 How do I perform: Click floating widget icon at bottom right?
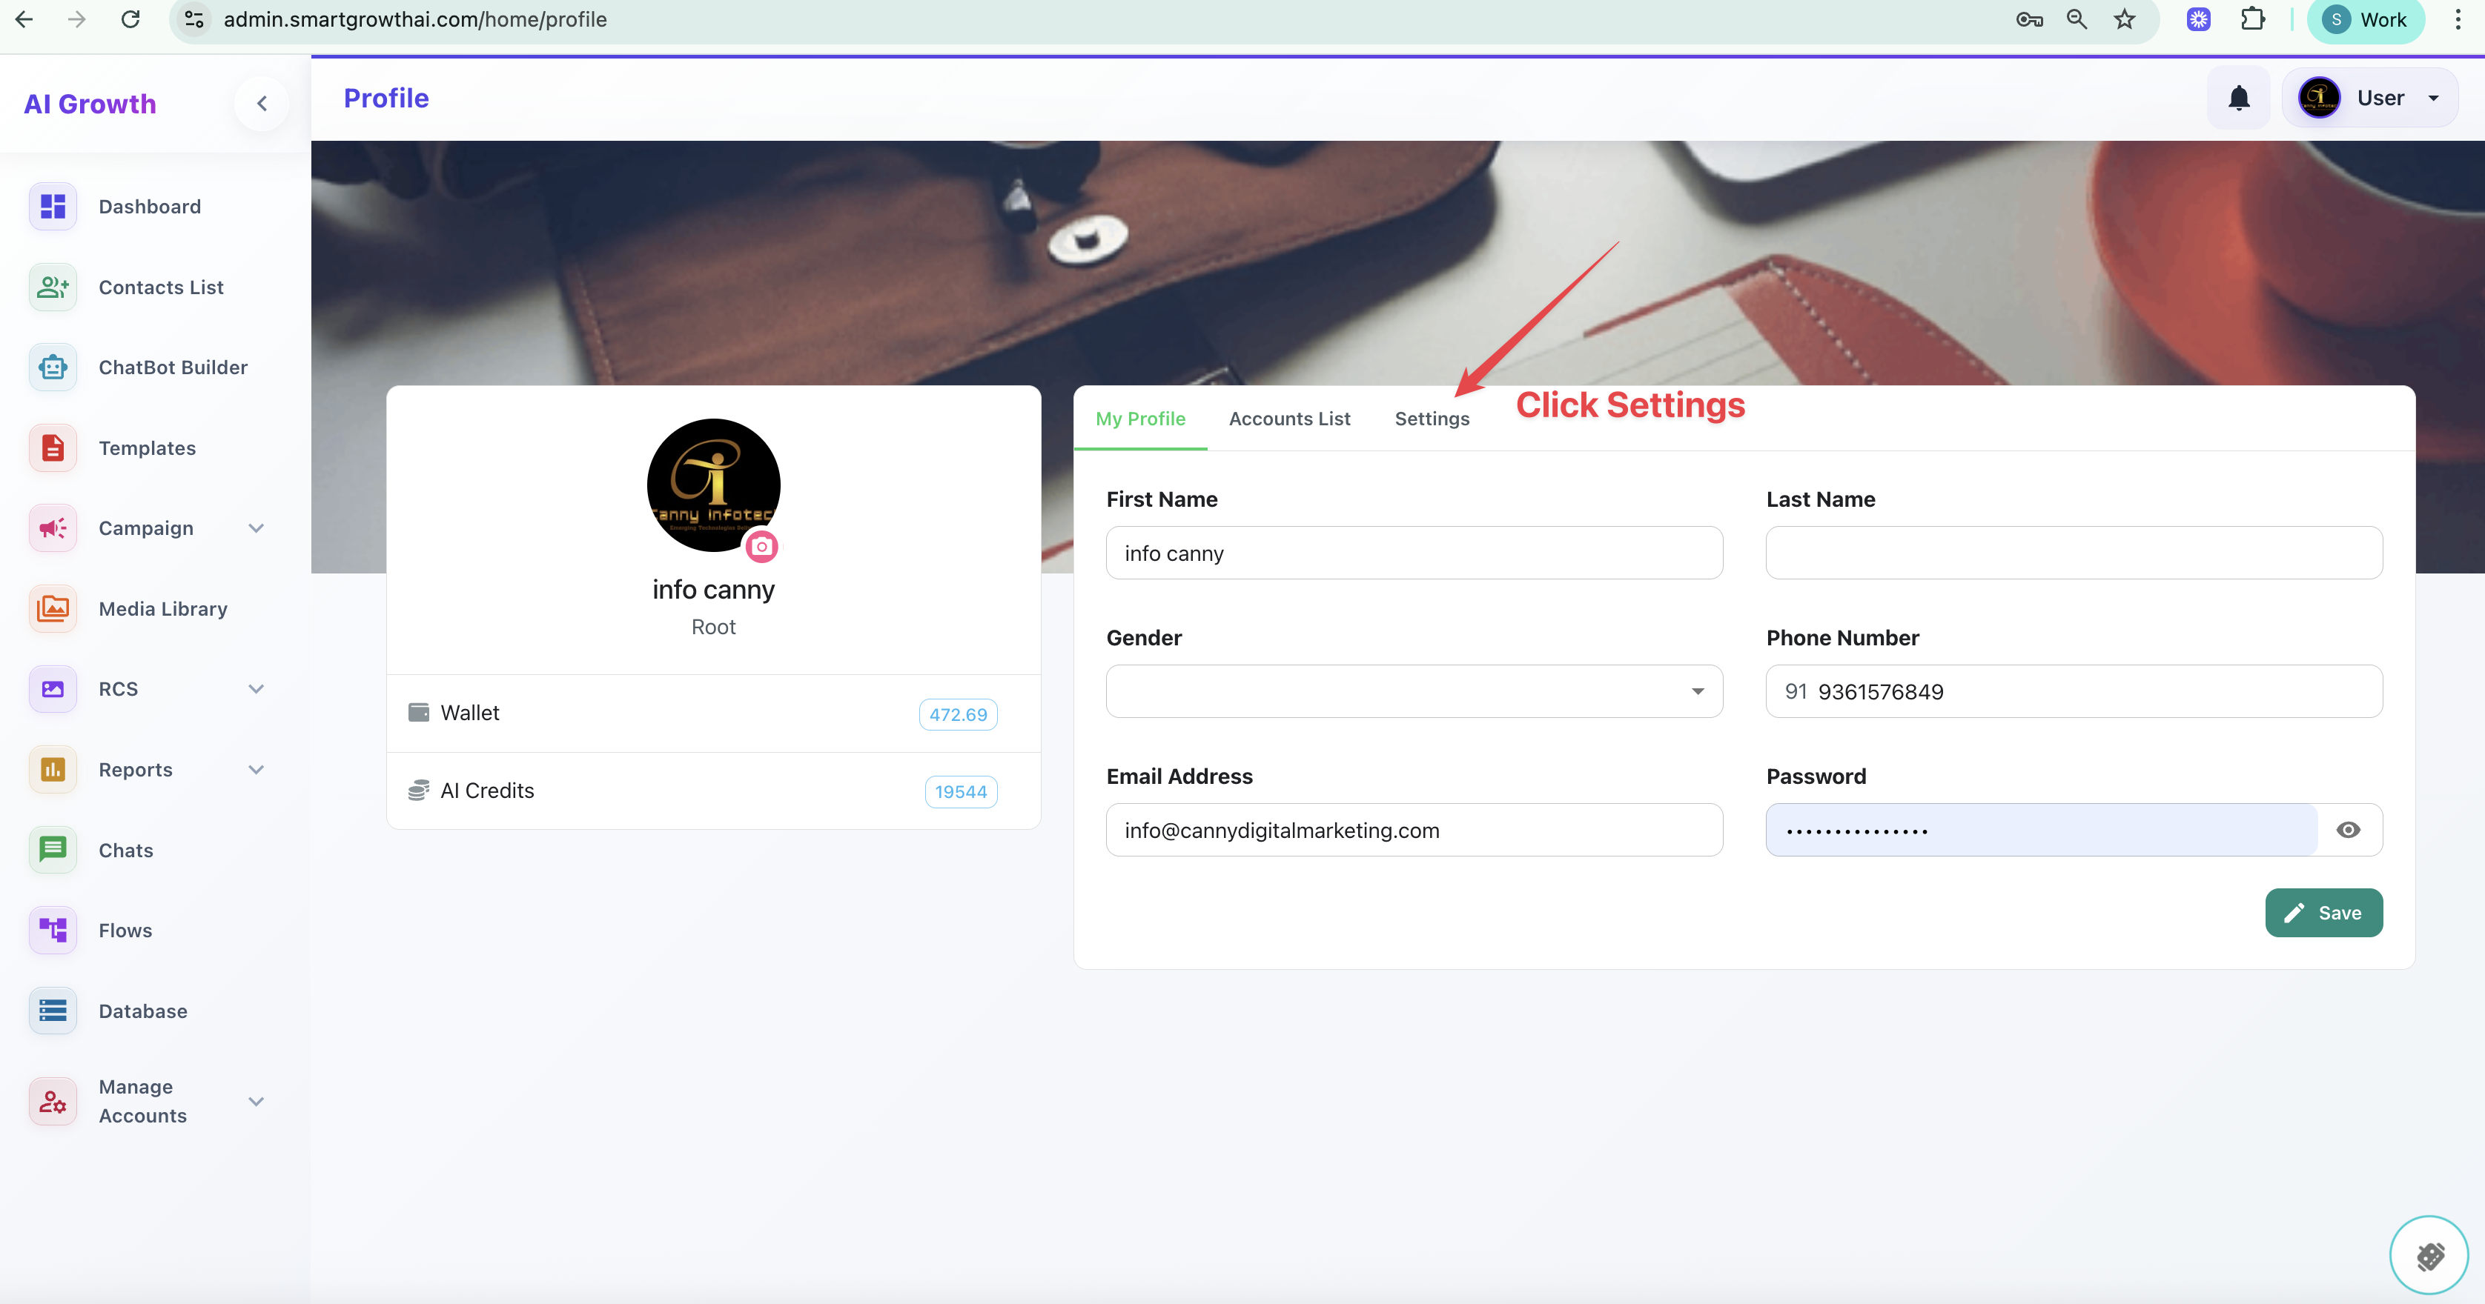(x=2428, y=1255)
